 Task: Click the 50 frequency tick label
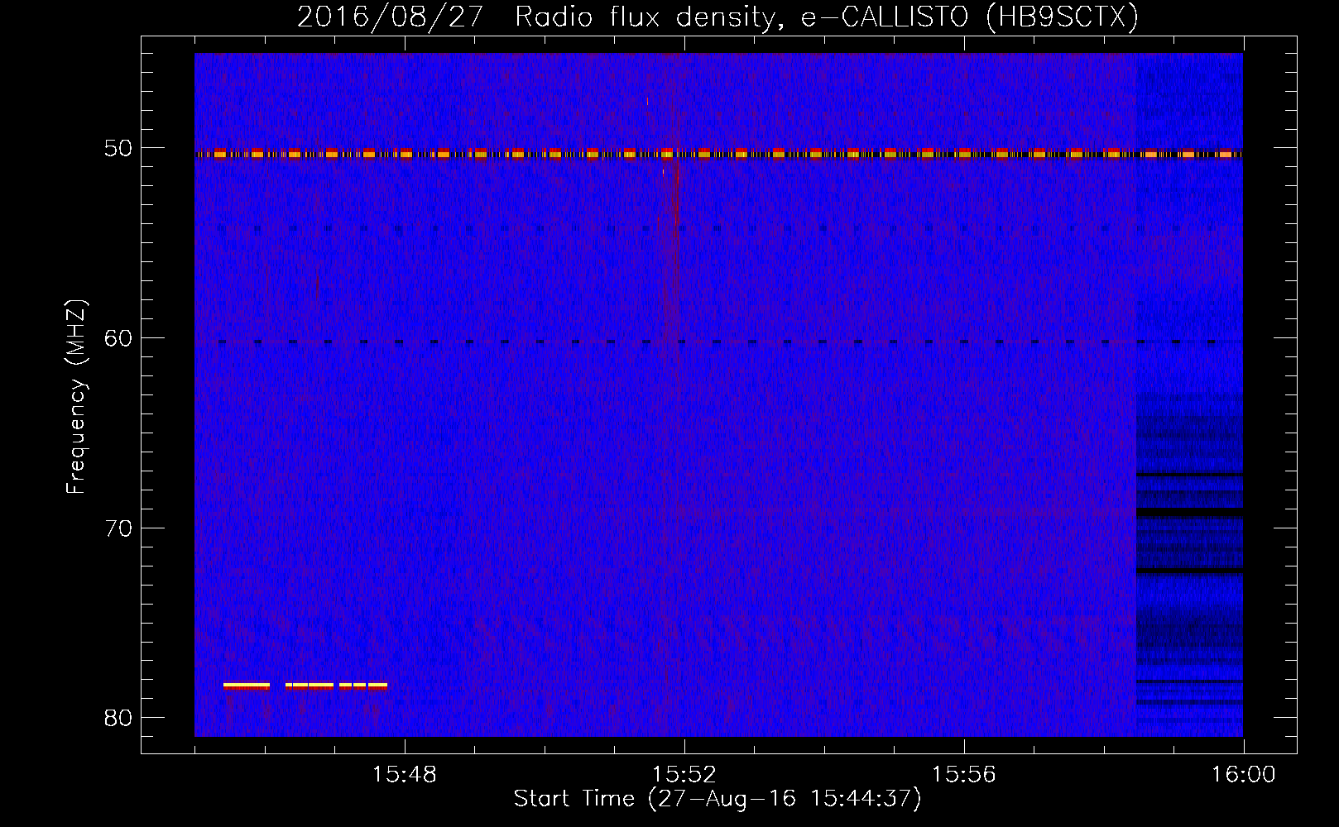click(118, 149)
